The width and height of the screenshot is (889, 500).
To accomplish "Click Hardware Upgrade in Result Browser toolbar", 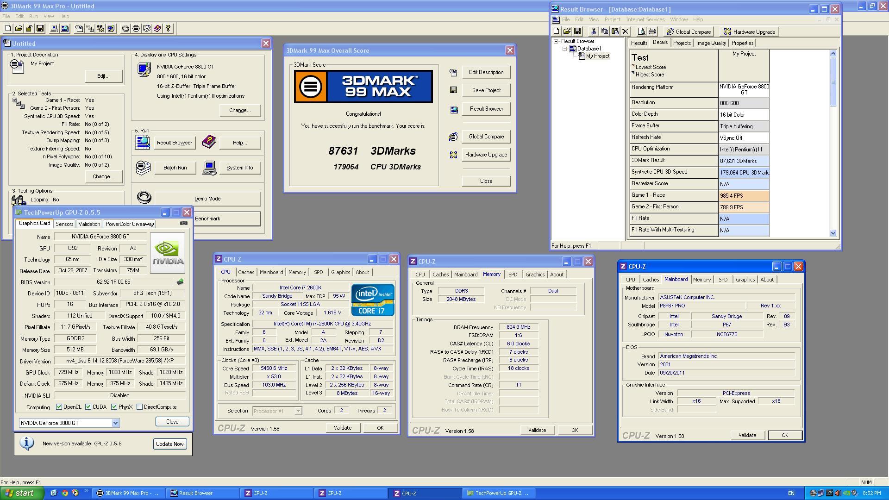I will coord(749,31).
